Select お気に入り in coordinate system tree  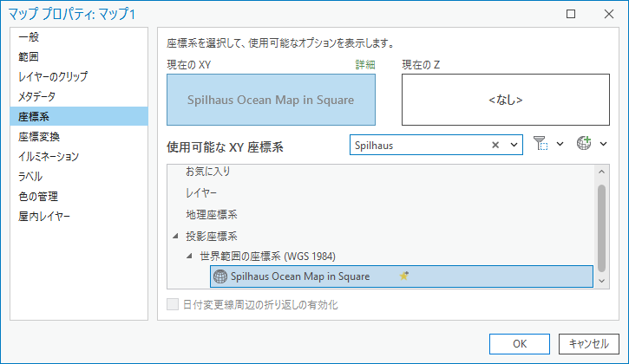pyautogui.click(x=208, y=172)
